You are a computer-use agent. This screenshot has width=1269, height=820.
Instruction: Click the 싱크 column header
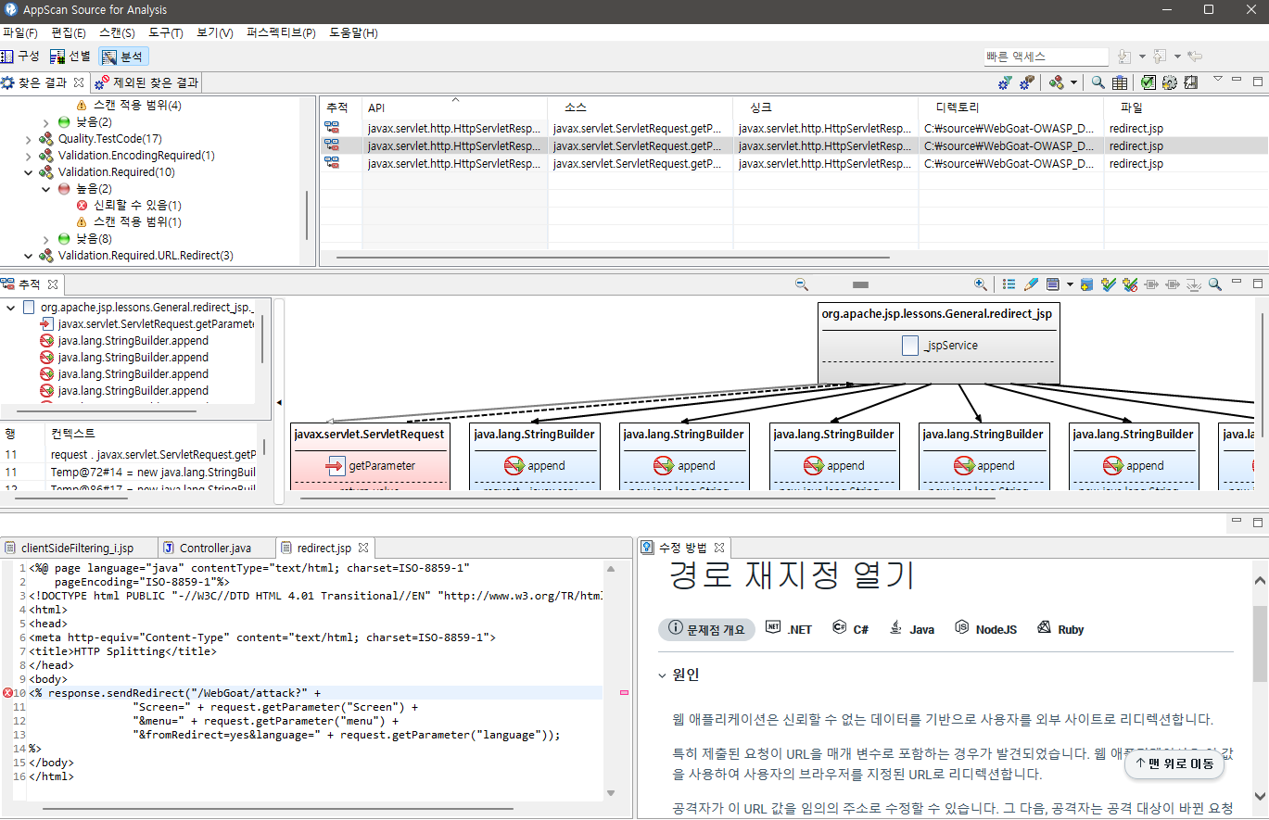(x=825, y=107)
